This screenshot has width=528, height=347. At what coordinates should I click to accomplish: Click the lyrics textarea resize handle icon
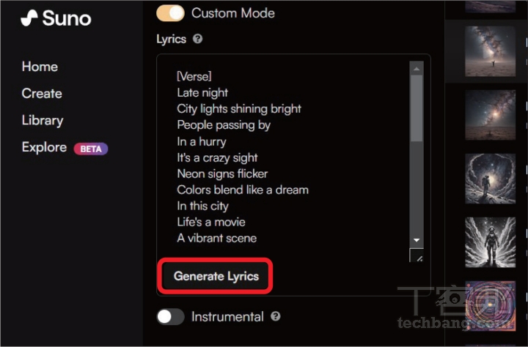coord(417,255)
